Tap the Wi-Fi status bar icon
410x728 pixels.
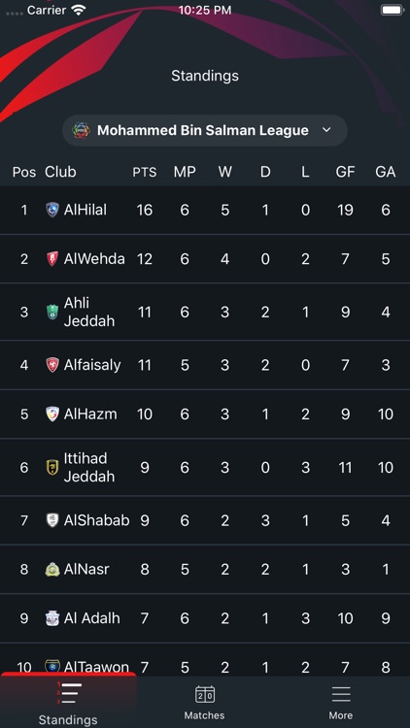click(80, 11)
